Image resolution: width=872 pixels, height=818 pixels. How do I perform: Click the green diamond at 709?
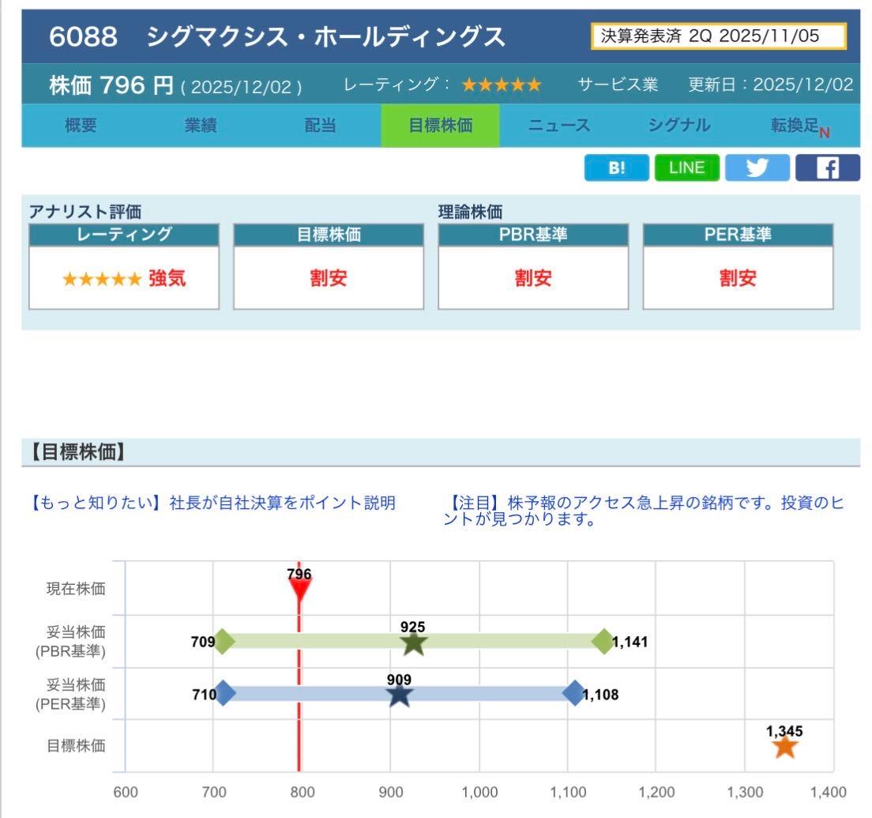(x=226, y=642)
